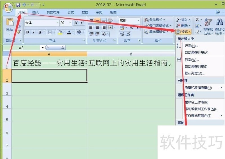Apply the black font color A
The height and width of the screenshot is (159, 225).
pos(69,32)
